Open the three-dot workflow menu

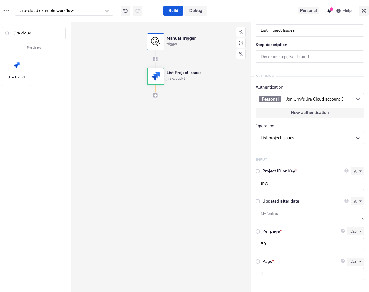[x=6, y=10]
